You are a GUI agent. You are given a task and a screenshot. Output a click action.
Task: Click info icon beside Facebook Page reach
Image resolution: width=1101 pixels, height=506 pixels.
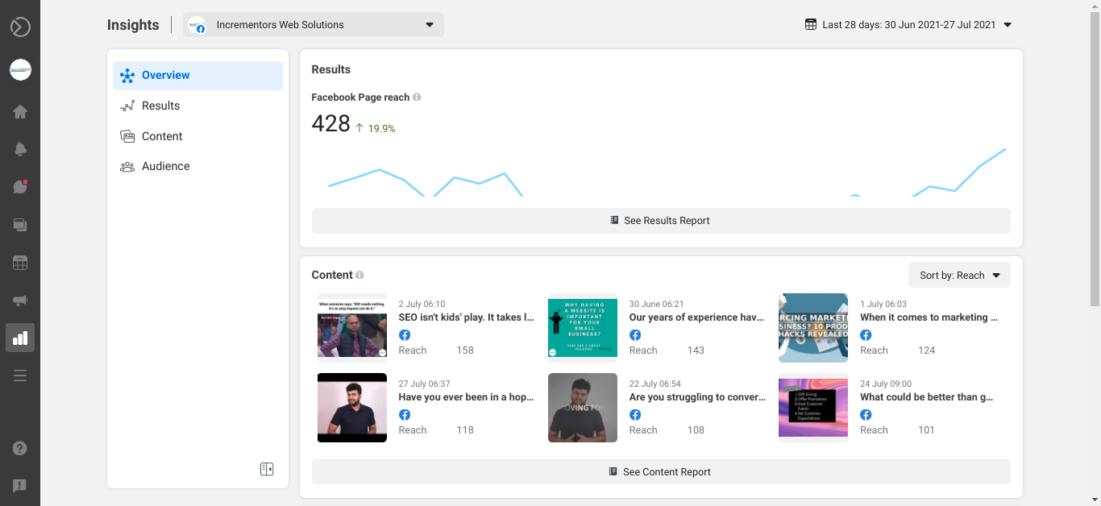click(x=417, y=97)
